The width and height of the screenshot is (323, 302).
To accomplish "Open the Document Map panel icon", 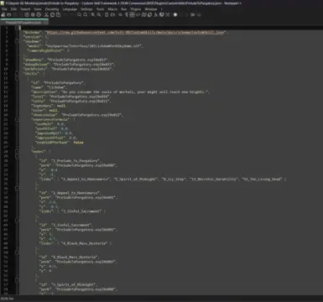I will pos(143,14).
